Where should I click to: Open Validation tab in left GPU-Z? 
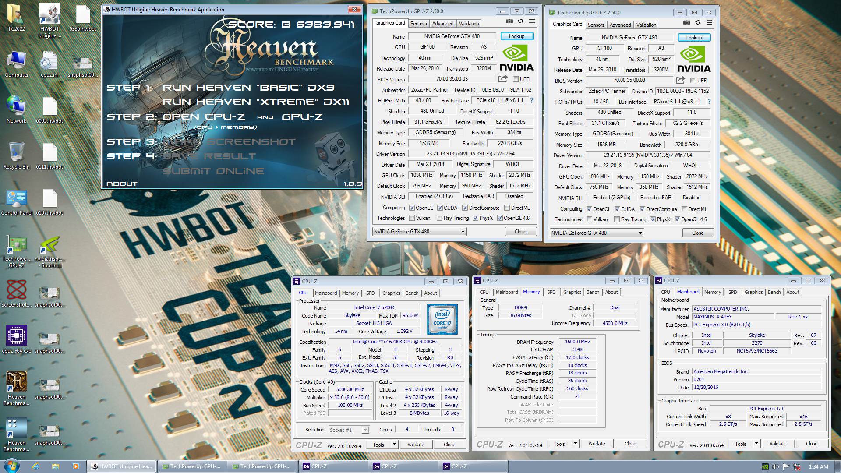[x=469, y=24]
